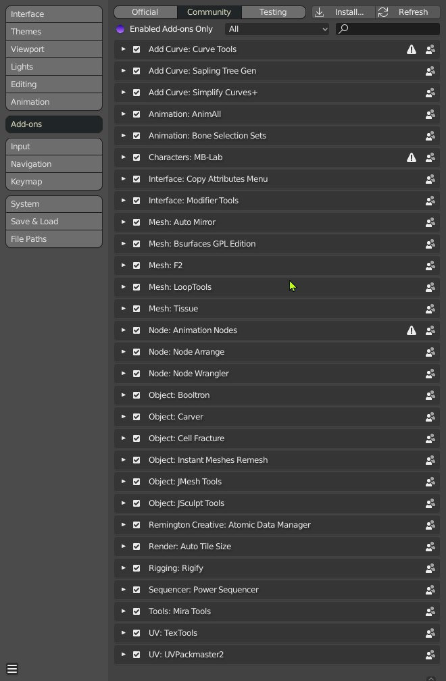
Task: Open the Themes preferences section
Action: [x=54, y=32]
